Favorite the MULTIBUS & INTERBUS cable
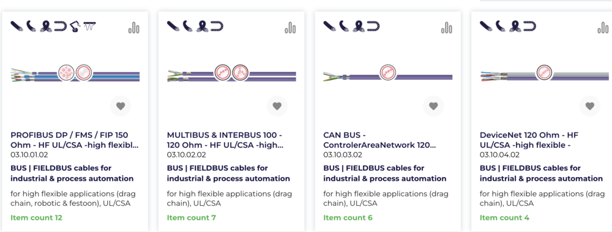This screenshot has width=612, height=232. (x=277, y=106)
